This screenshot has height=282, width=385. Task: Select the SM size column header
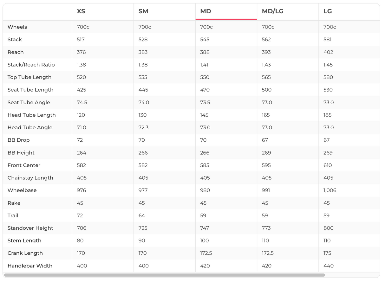tap(143, 11)
